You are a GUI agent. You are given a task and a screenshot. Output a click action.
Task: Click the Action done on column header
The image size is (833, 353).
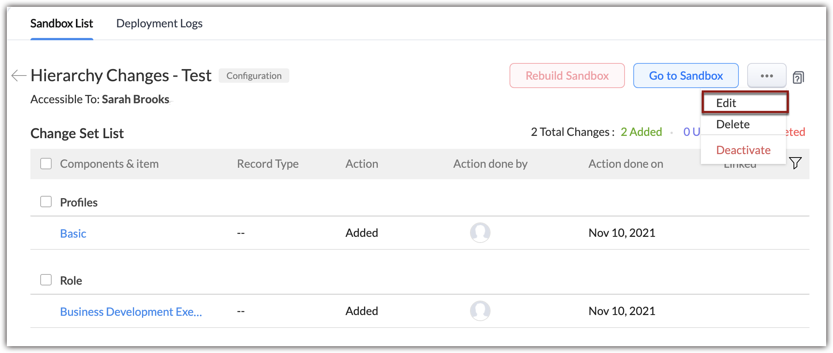pos(626,164)
